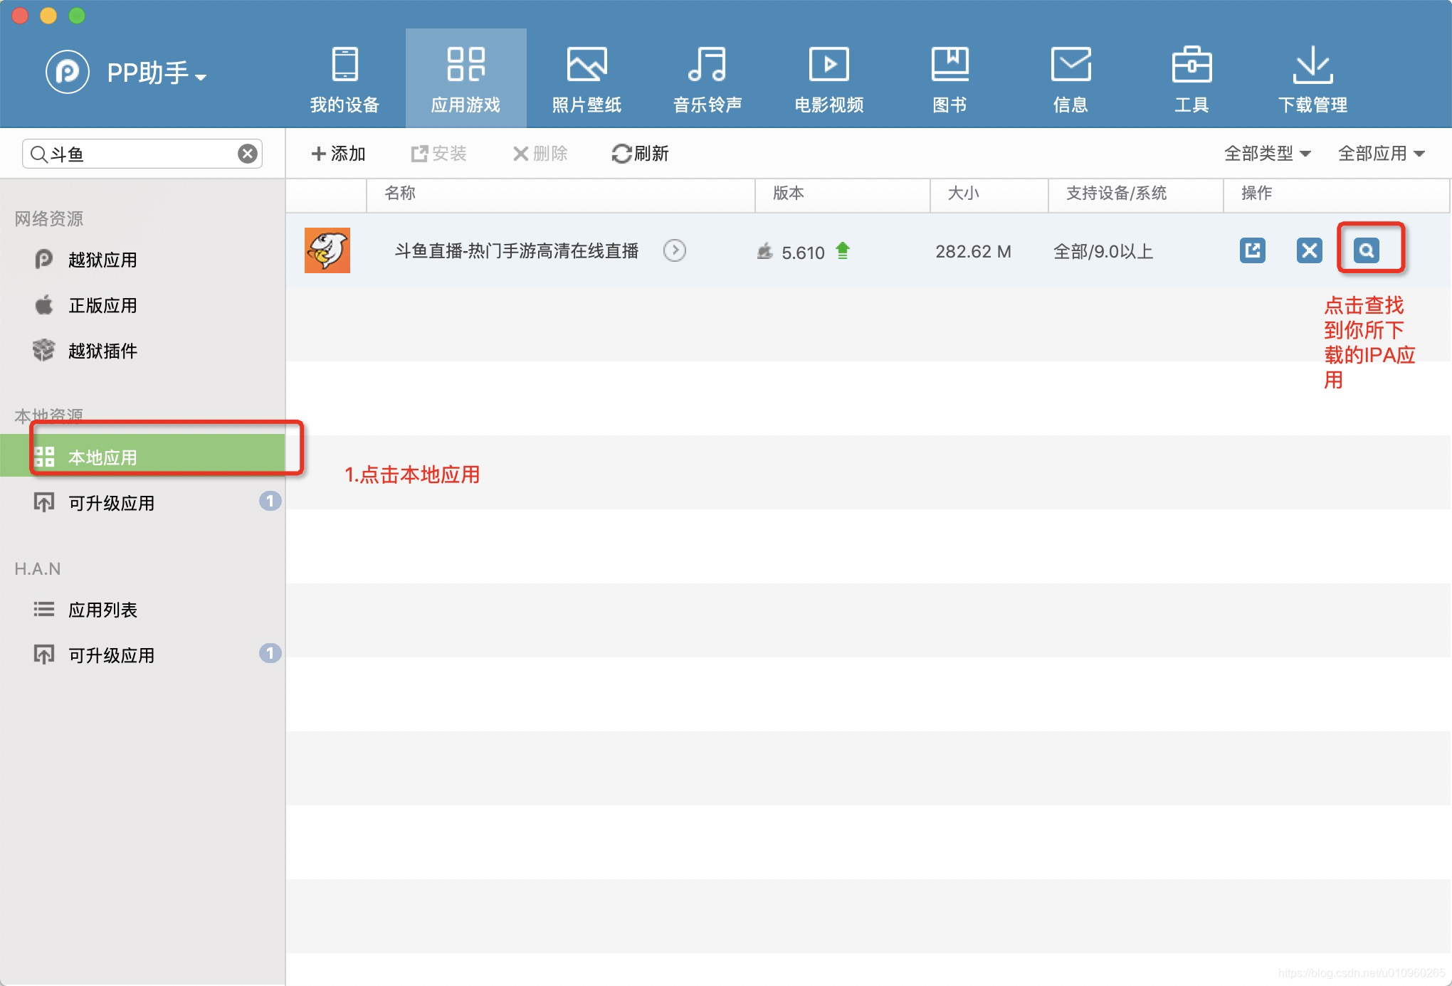Open the 全部应用 dropdown

[x=1381, y=154]
